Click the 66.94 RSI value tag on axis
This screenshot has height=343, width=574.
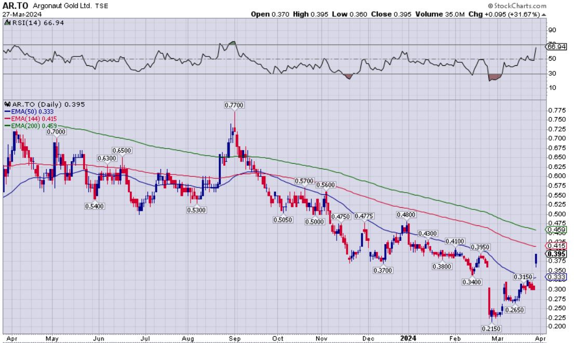pyautogui.click(x=557, y=47)
